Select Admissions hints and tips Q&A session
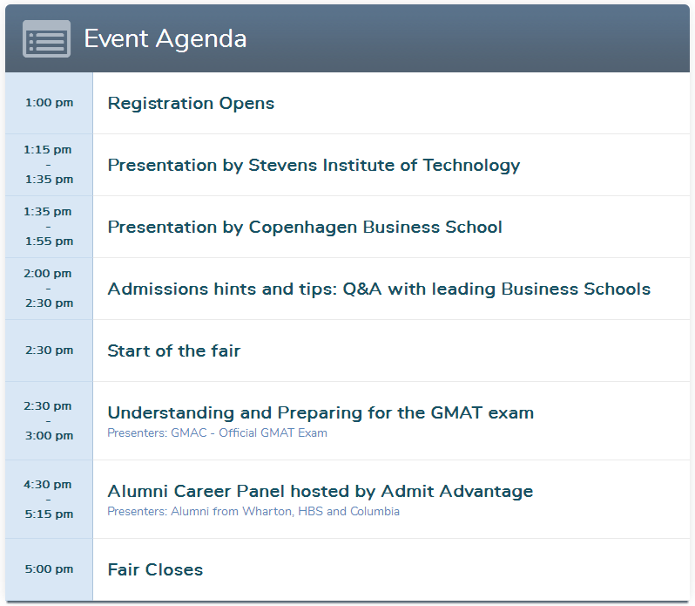 tap(379, 289)
